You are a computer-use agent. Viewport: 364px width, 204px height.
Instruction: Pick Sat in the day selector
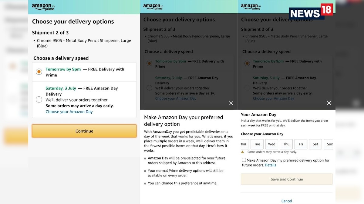click(315, 144)
